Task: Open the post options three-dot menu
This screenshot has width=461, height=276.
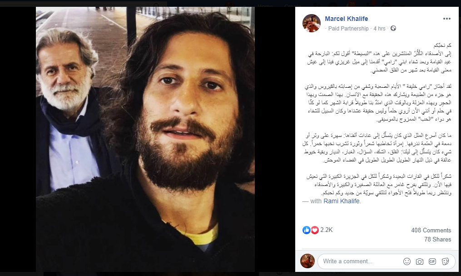Action: (446, 19)
